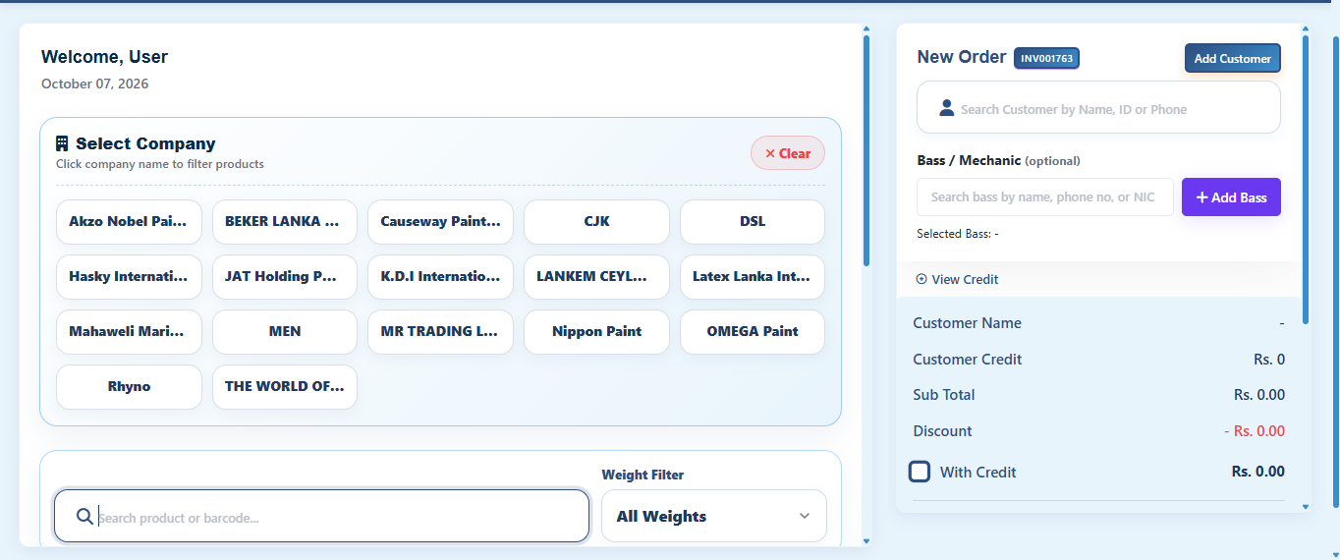Select Hasky International company
Image resolution: width=1340 pixels, height=560 pixels.
pyautogui.click(x=129, y=277)
